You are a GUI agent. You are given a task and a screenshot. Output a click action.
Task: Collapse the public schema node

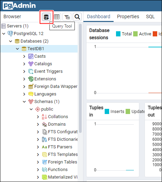tap(31, 109)
